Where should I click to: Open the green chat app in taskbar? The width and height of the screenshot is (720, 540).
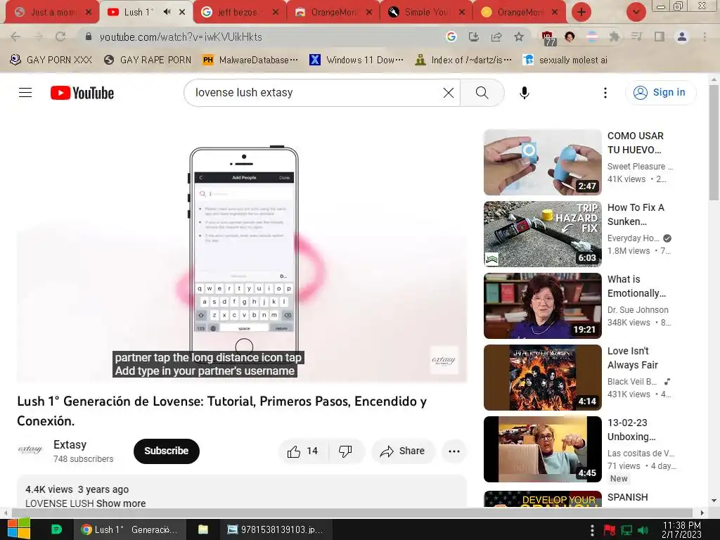click(x=56, y=529)
